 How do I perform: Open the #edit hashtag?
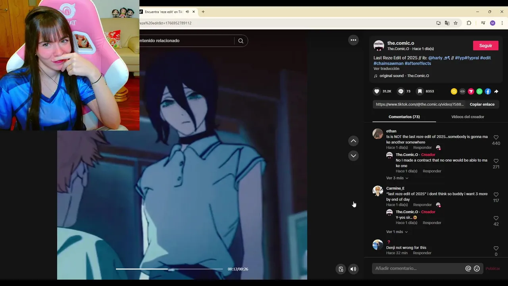click(485, 58)
